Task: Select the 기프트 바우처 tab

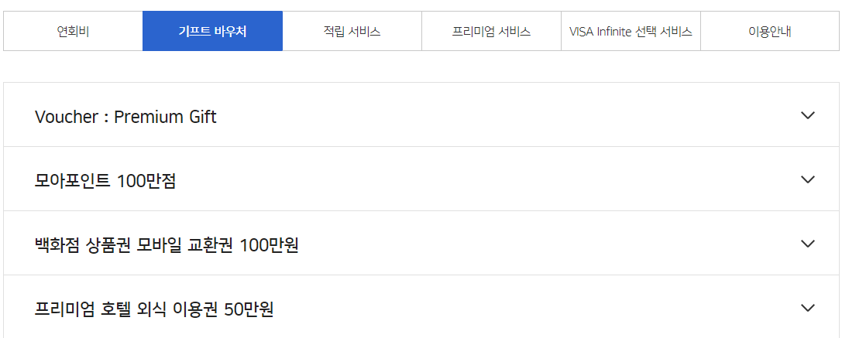Action: (212, 32)
